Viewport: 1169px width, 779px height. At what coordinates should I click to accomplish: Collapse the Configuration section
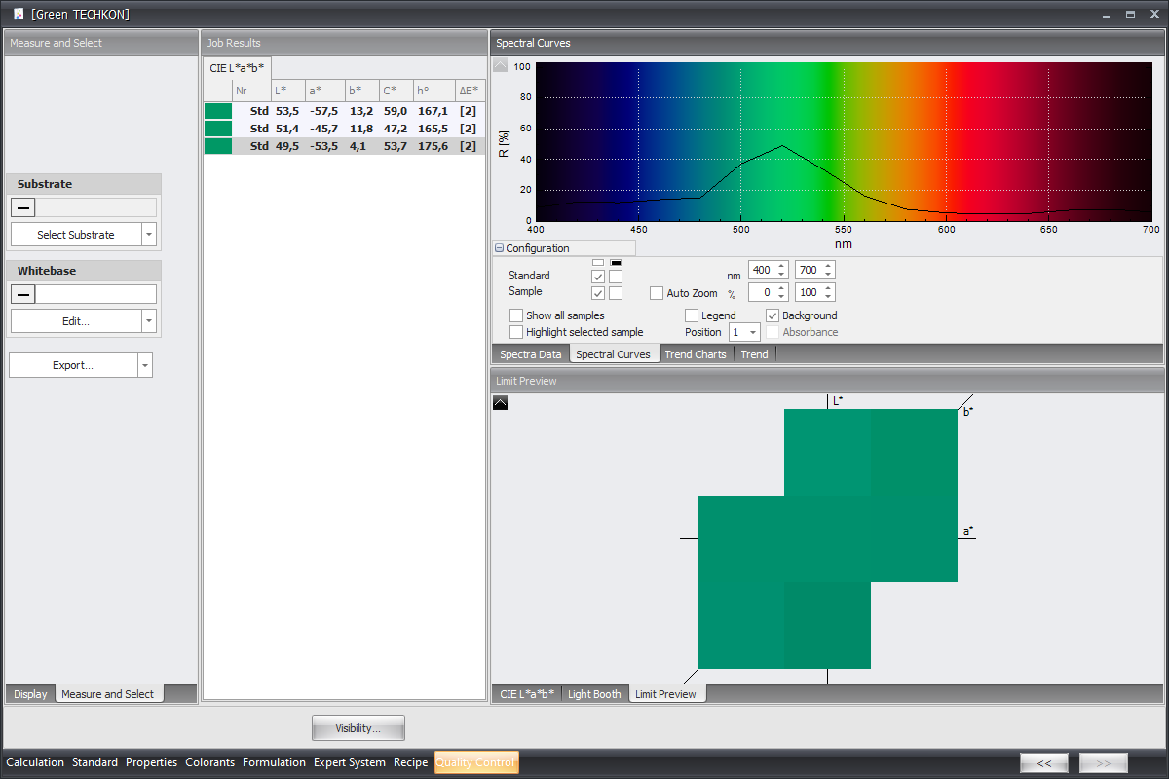[499, 248]
